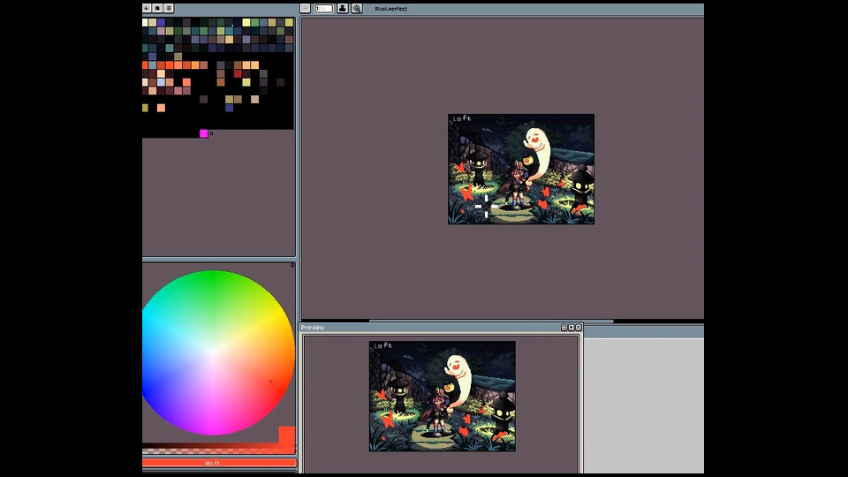Click the artwork thumbnail in Preview window
Viewport: 848px width, 477px height.
442,396
